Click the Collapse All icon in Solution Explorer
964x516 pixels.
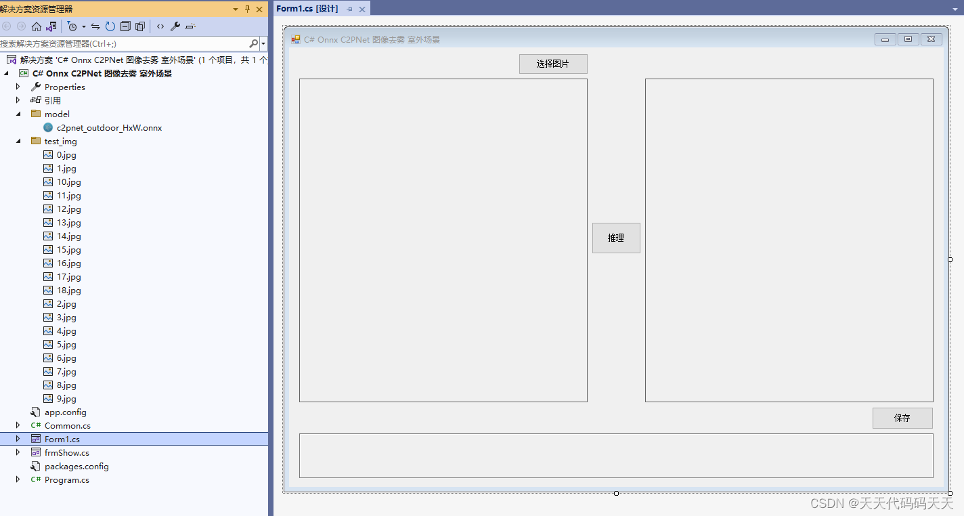124,26
